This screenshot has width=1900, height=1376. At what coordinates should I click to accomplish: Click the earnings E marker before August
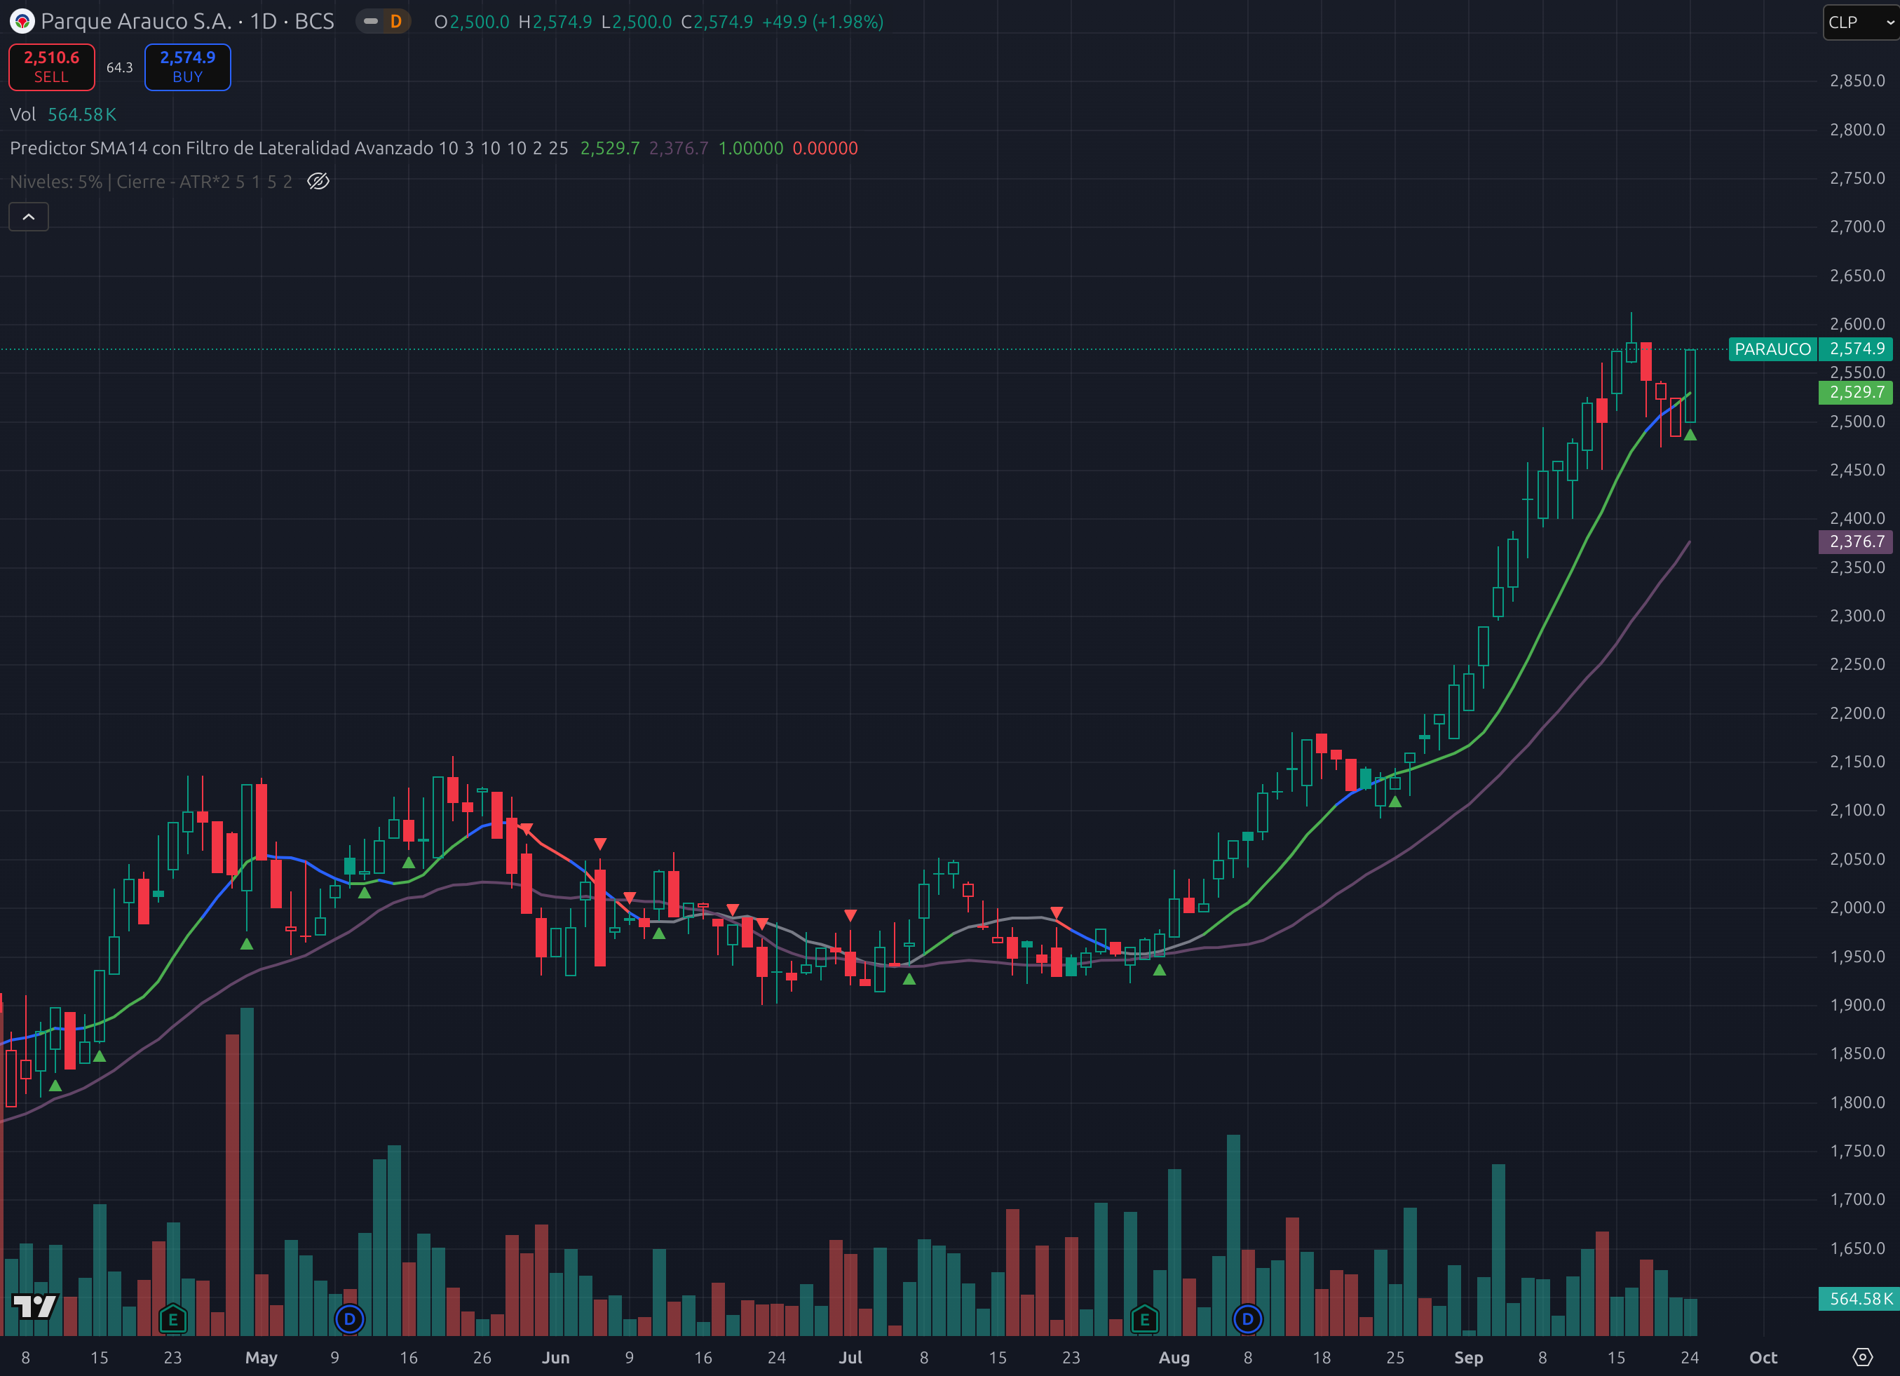click(1144, 1320)
